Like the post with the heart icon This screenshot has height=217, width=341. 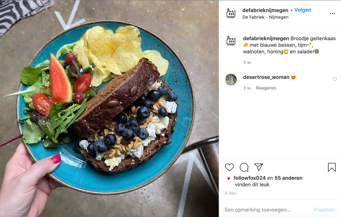pyautogui.click(x=229, y=167)
